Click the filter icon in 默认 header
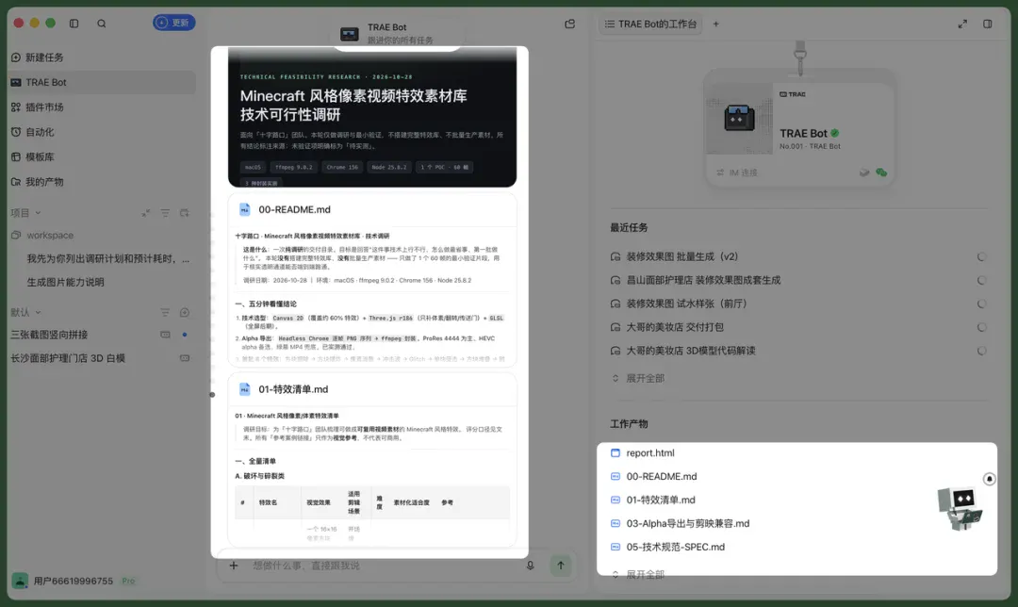Viewport: 1018px width, 607px height. click(x=165, y=312)
